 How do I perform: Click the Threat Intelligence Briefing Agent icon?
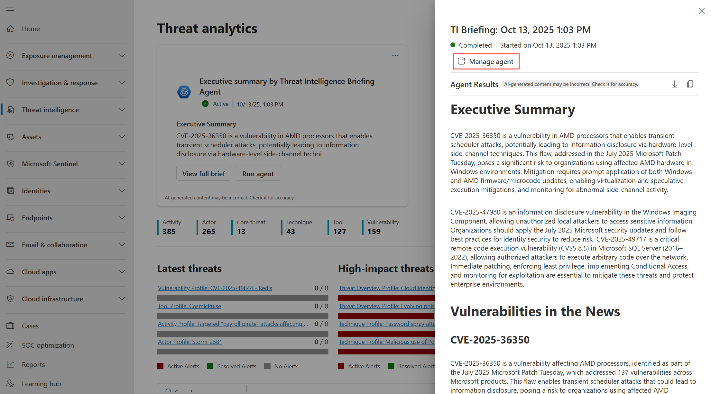184,92
